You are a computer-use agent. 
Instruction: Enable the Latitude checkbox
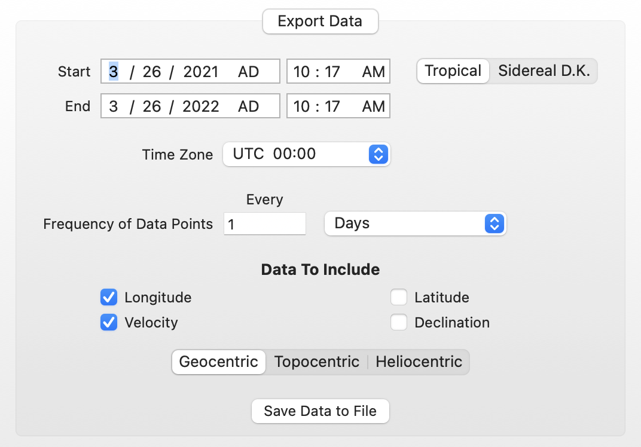(399, 297)
